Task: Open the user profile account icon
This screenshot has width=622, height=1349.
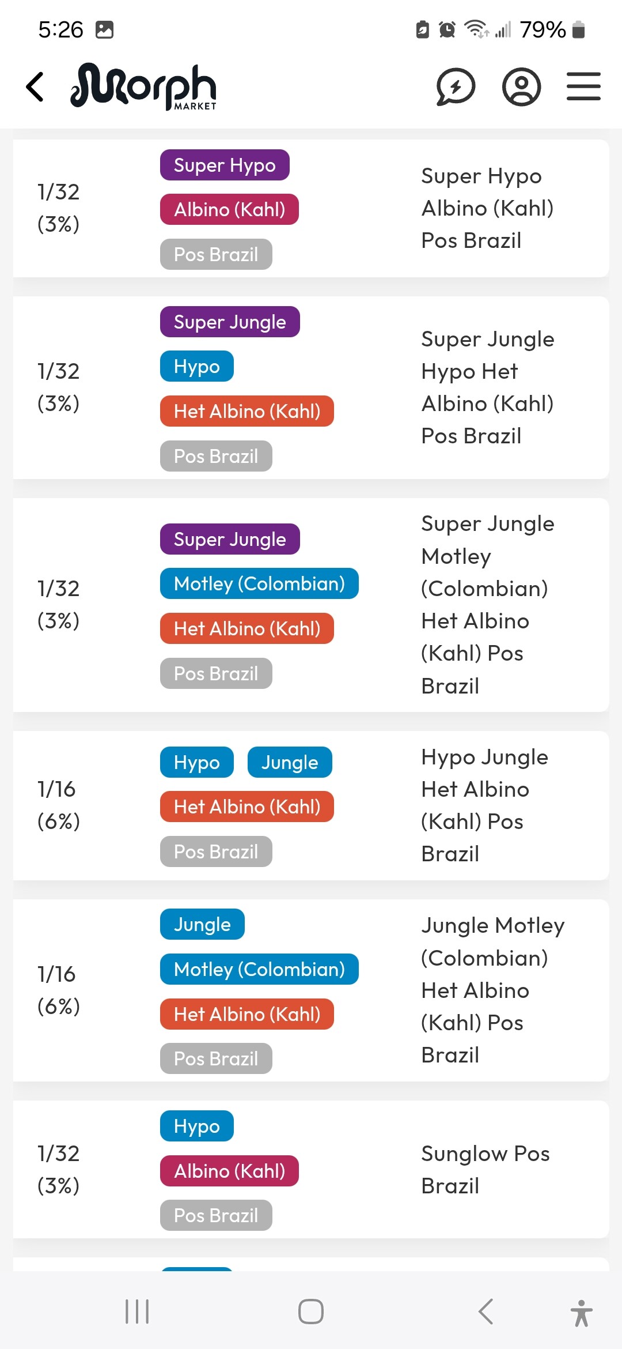Action: coord(521,87)
